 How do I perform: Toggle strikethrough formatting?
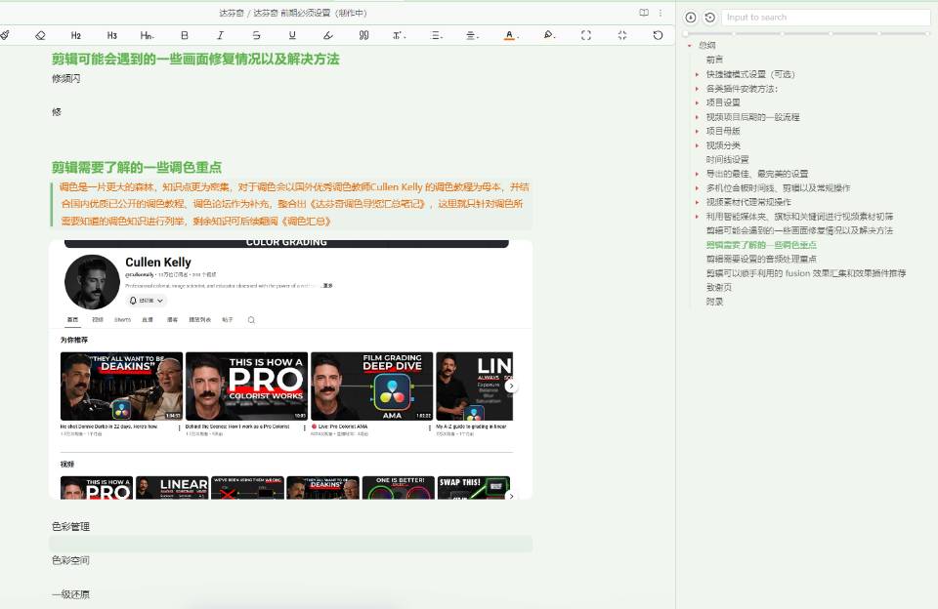point(256,35)
